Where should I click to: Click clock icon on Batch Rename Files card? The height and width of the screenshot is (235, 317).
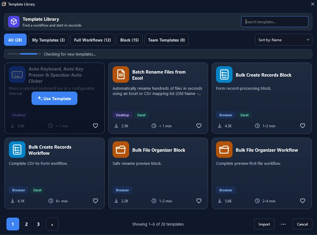[x=154, y=126]
